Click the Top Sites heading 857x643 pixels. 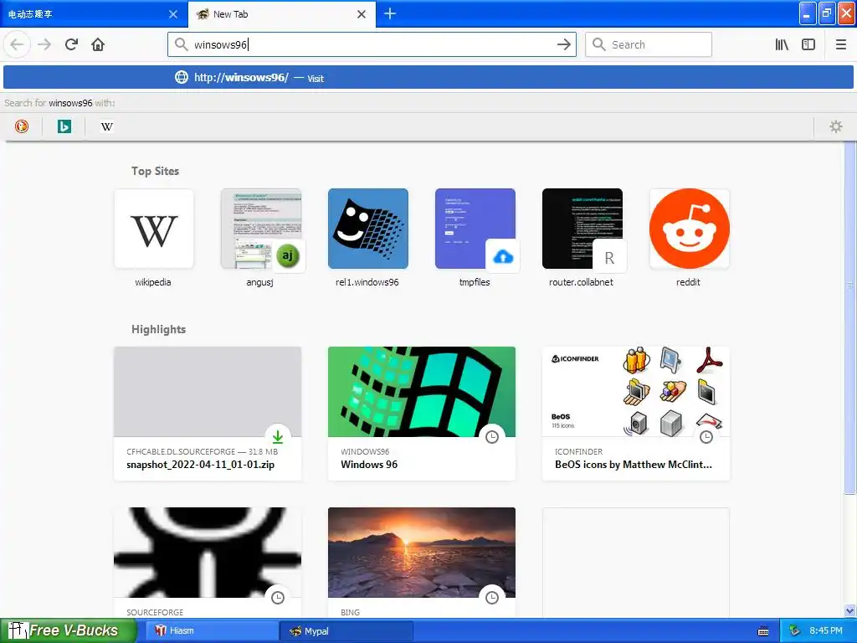pos(155,171)
